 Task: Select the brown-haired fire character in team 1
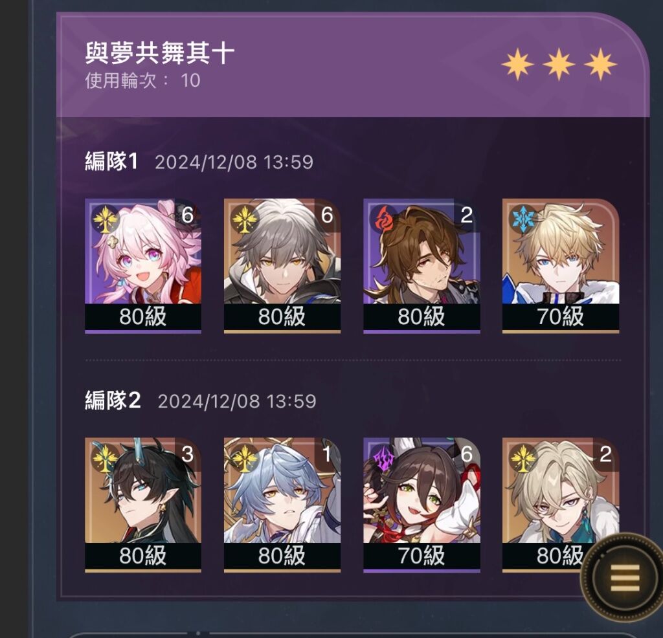point(421,266)
